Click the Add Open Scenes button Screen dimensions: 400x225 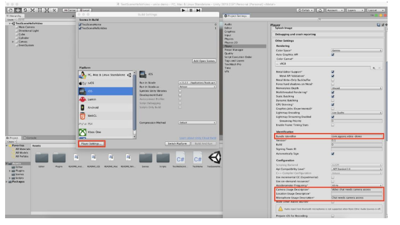pos(204,61)
